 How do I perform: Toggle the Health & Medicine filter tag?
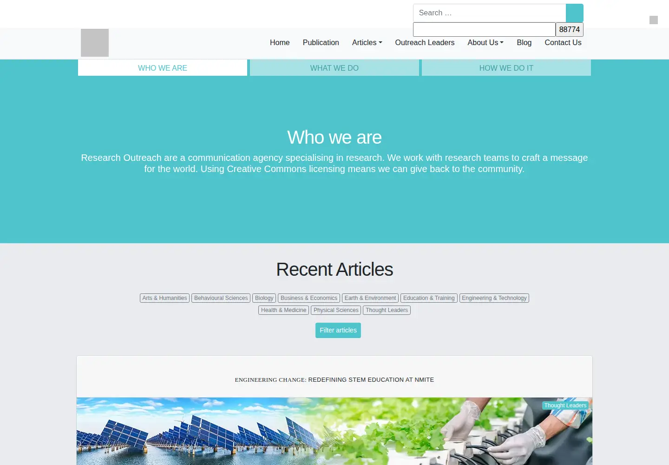coord(283,310)
